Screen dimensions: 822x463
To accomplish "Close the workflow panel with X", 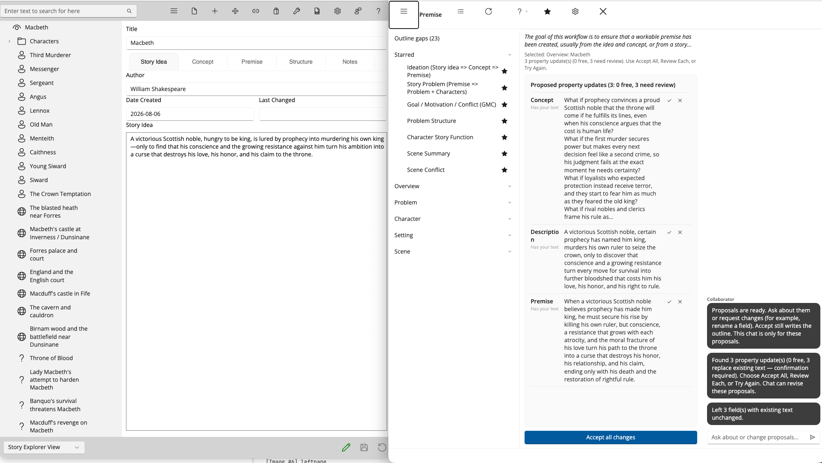I will click(x=603, y=11).
